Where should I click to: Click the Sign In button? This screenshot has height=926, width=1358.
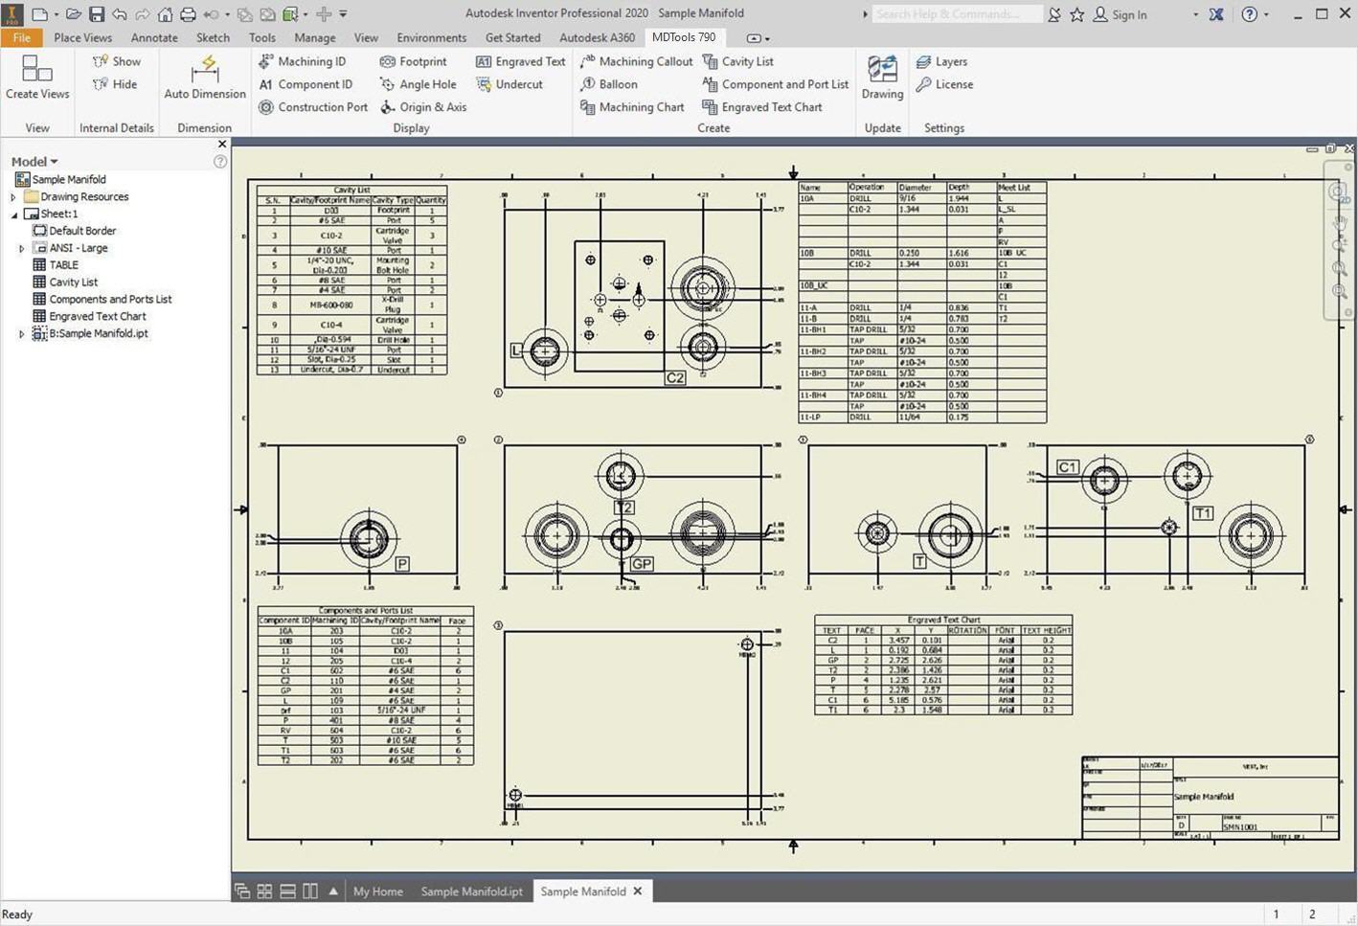pyautogui.click(x=1120, y=14)
